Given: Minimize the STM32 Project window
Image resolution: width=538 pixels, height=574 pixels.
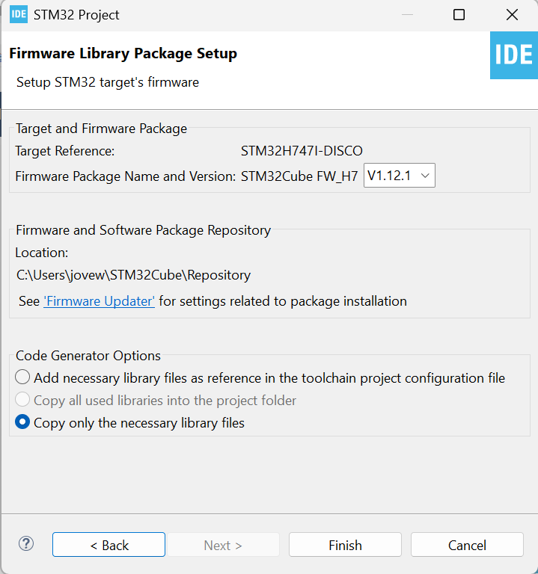Looking at the screenshot, I should coord(406,15).
